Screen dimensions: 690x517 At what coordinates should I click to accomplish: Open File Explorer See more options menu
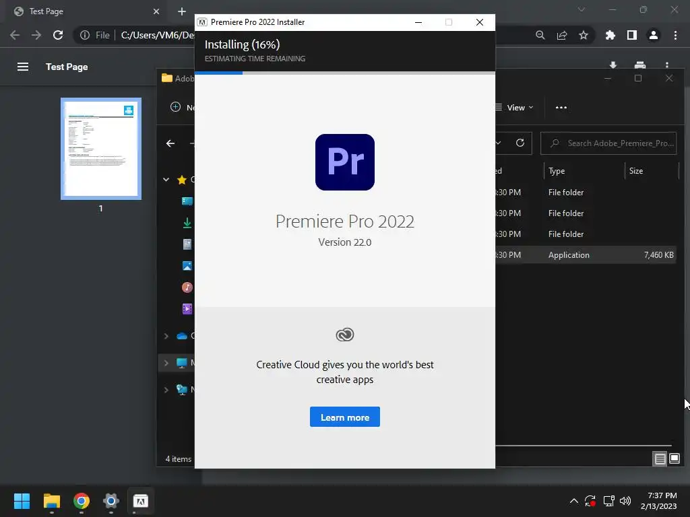[561, 108]
